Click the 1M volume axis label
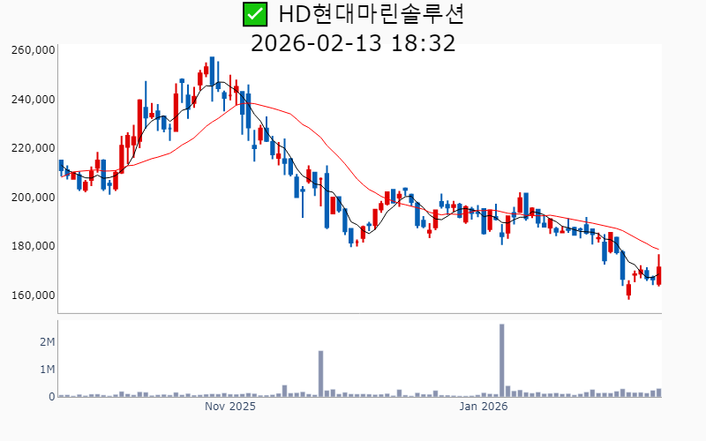Screen dimensions: 706x441 [x=47, y=370]
